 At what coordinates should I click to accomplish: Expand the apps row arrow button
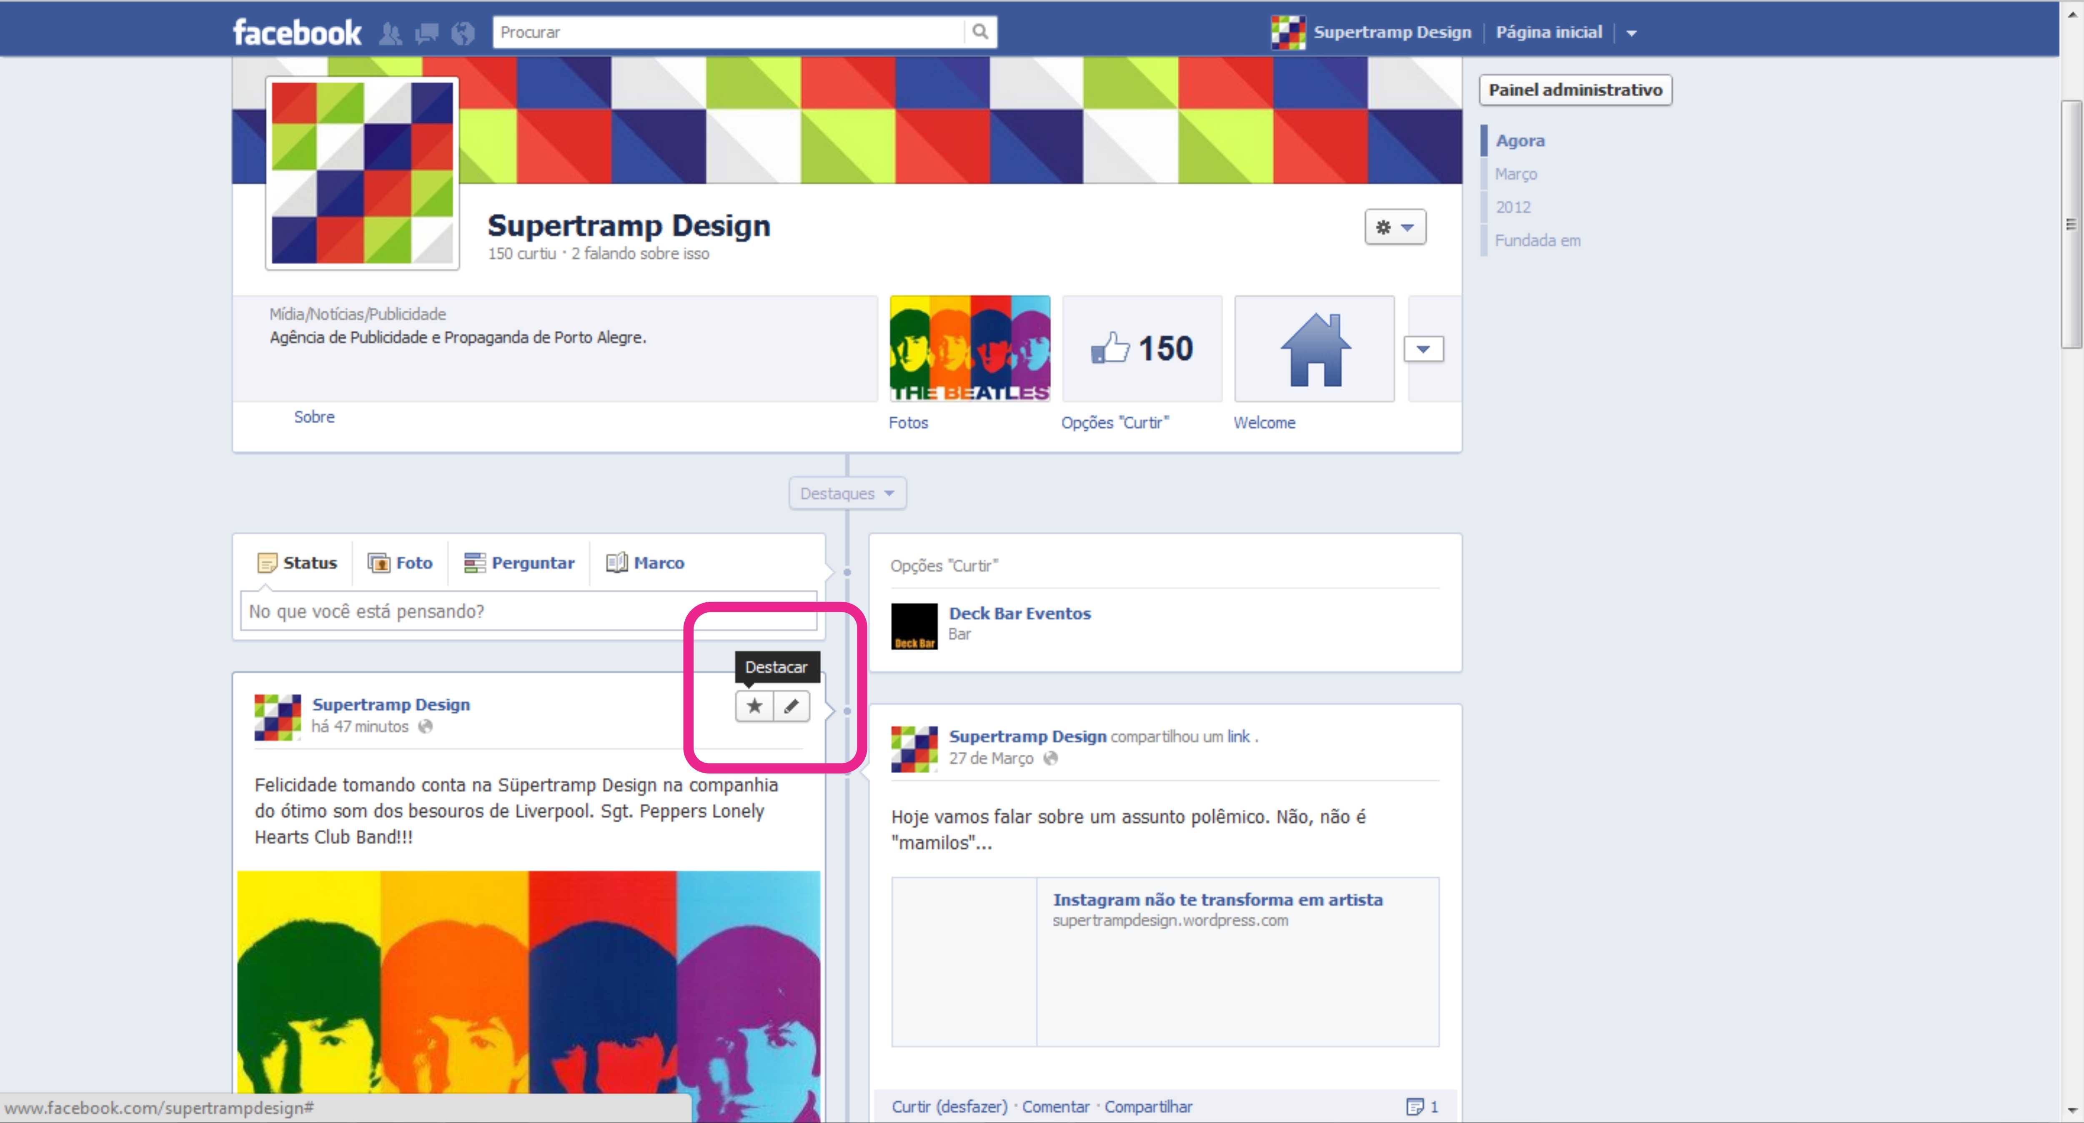coord(1423,349)
